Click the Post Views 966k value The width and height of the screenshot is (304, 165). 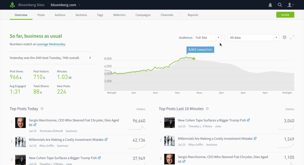[x=15, y=77]
